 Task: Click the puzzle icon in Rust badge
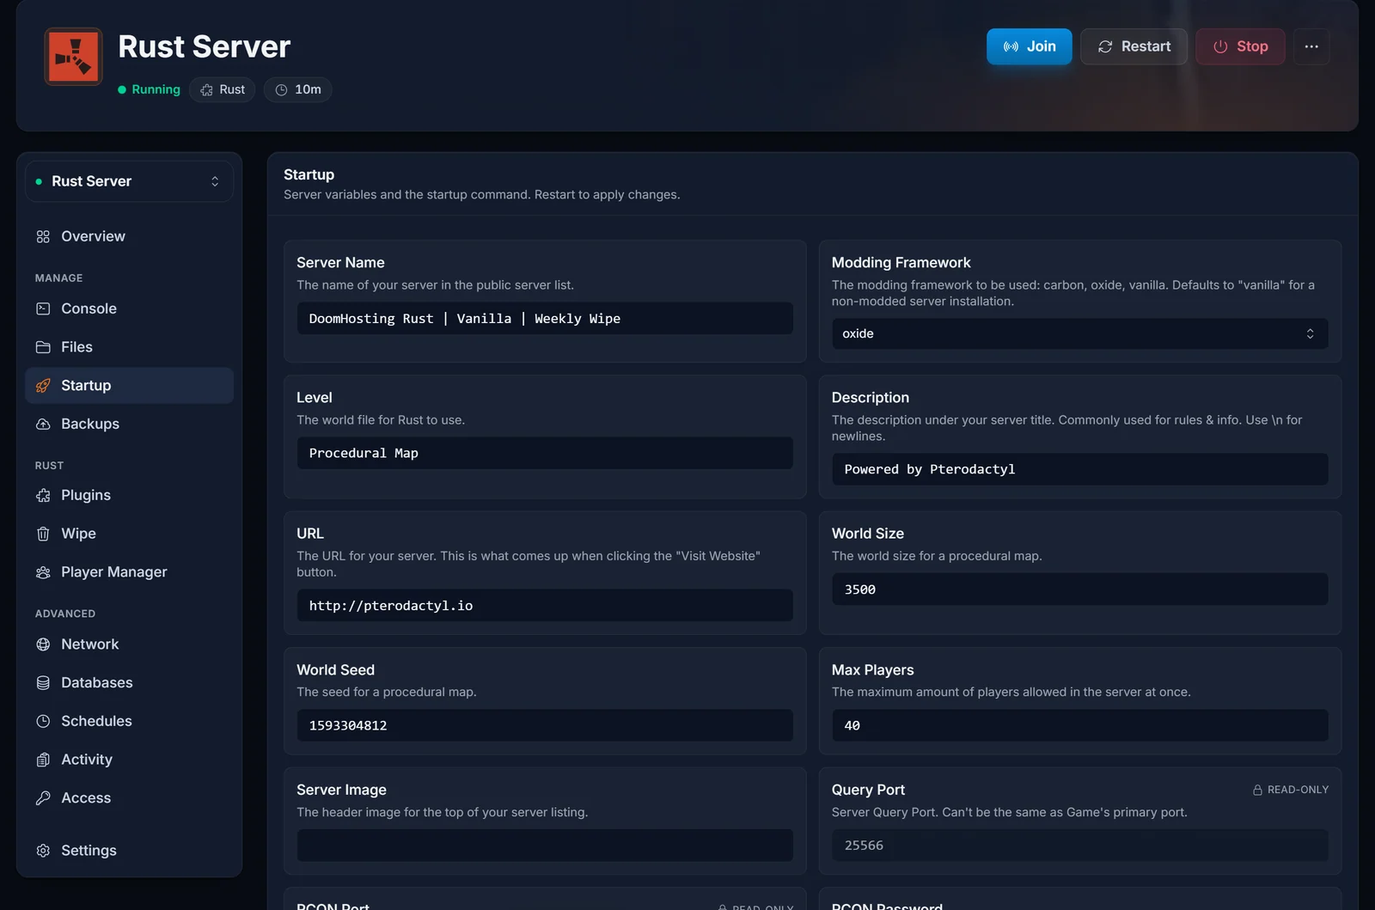pos(206,89)
